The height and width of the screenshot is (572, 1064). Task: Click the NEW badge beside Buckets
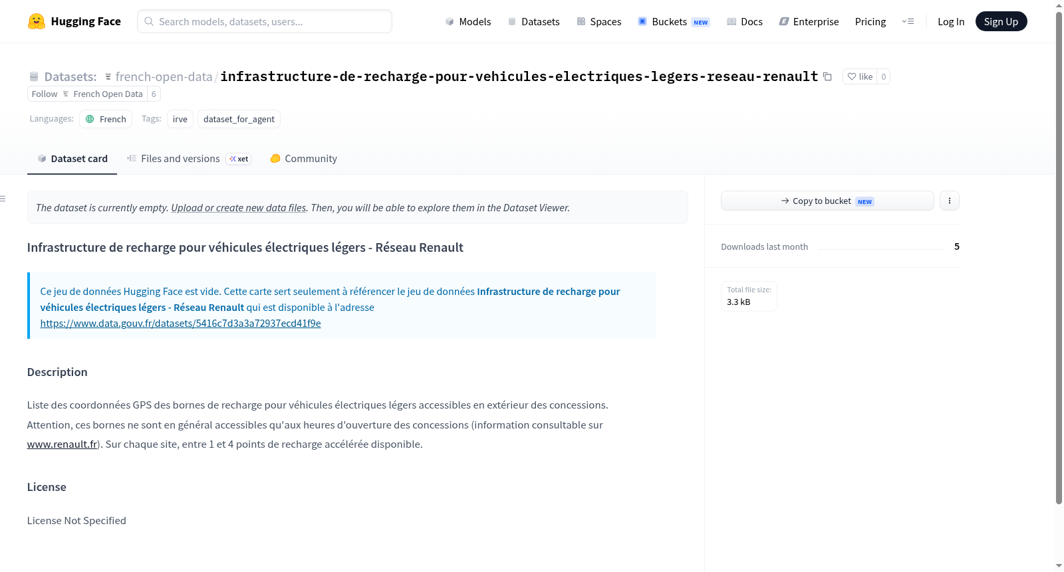click(x=701, y=23)
